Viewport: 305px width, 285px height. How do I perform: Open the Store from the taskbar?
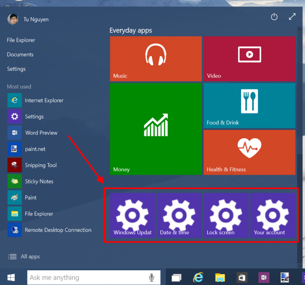pyautogui.click(x=242, y=278)
